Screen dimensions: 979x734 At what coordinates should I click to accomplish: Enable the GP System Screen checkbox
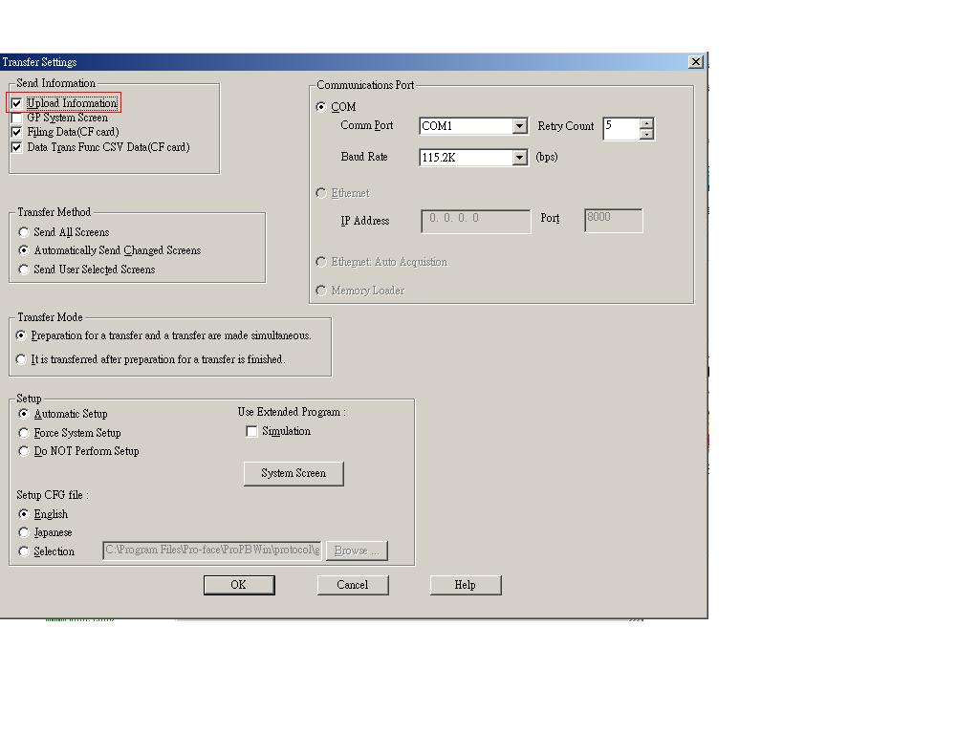coord(16,118)
